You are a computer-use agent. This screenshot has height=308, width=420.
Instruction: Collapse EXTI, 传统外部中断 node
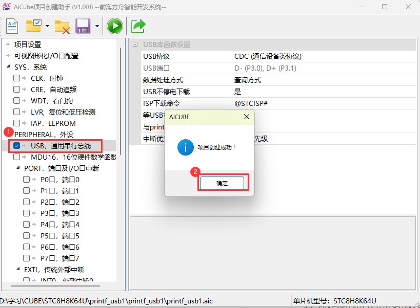[x=18, y=269]
